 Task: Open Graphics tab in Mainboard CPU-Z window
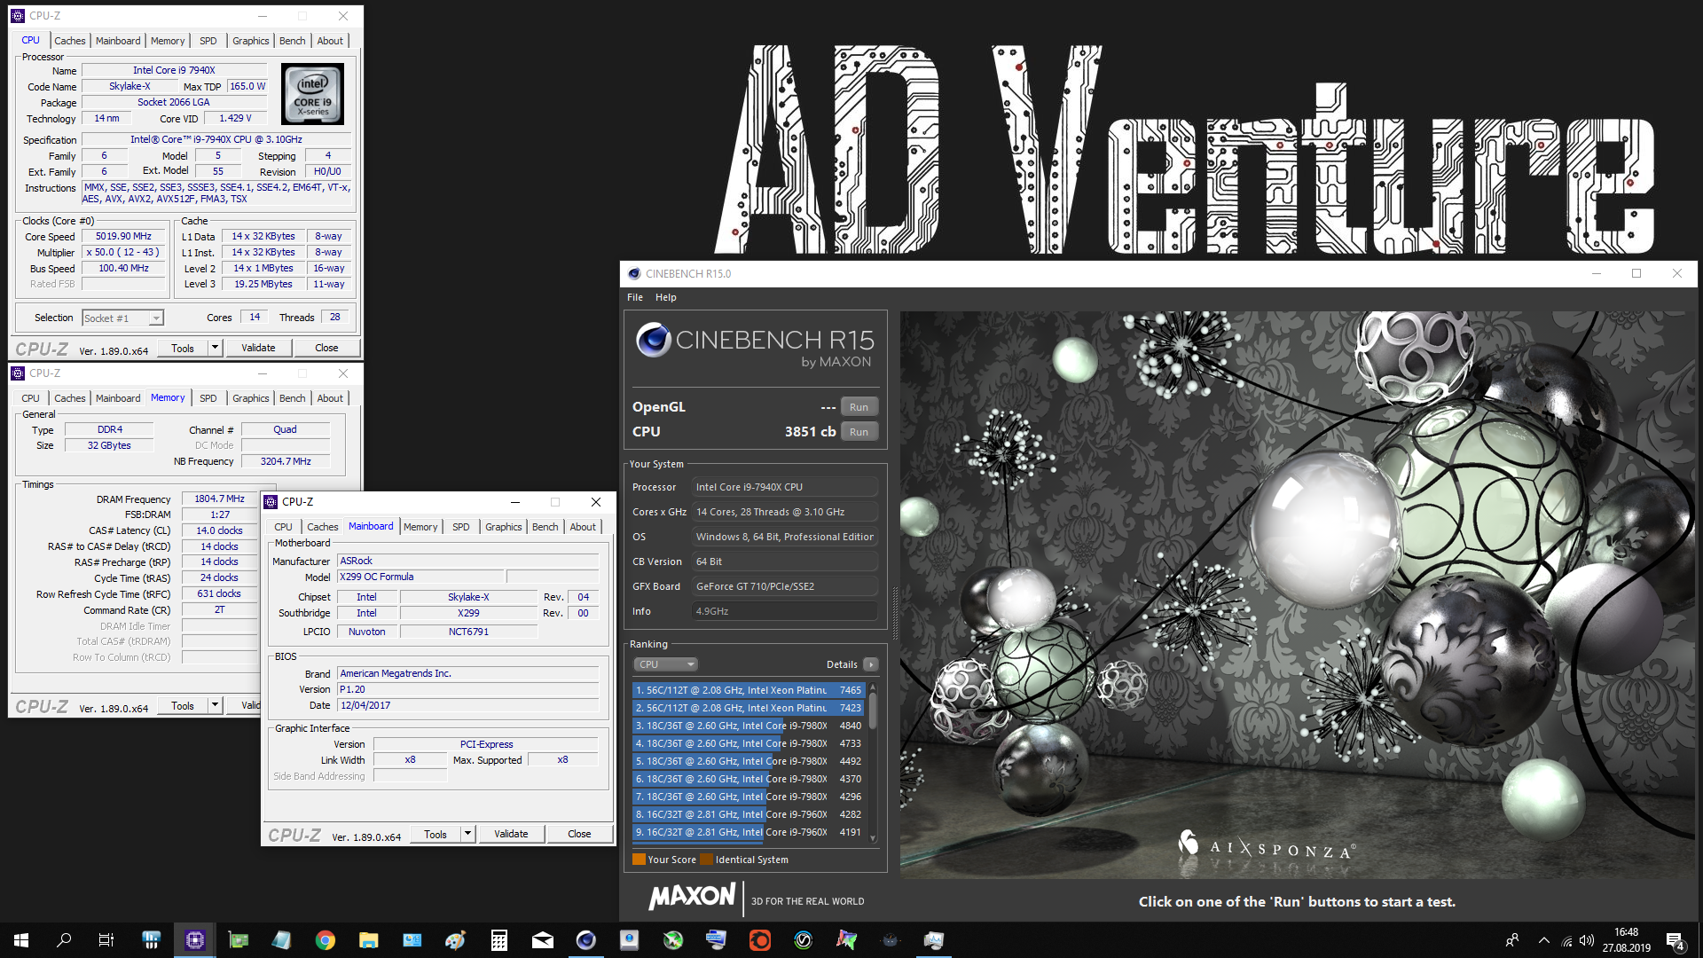tap(503, 527)
